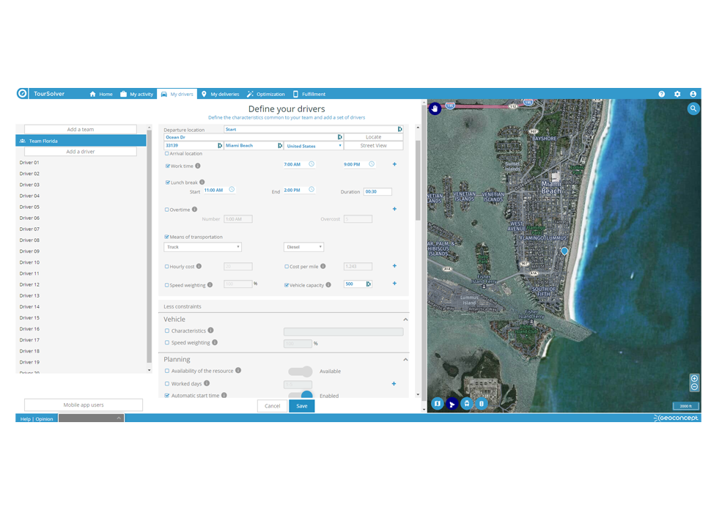Go to the Home tab

[x=101, y=94]
